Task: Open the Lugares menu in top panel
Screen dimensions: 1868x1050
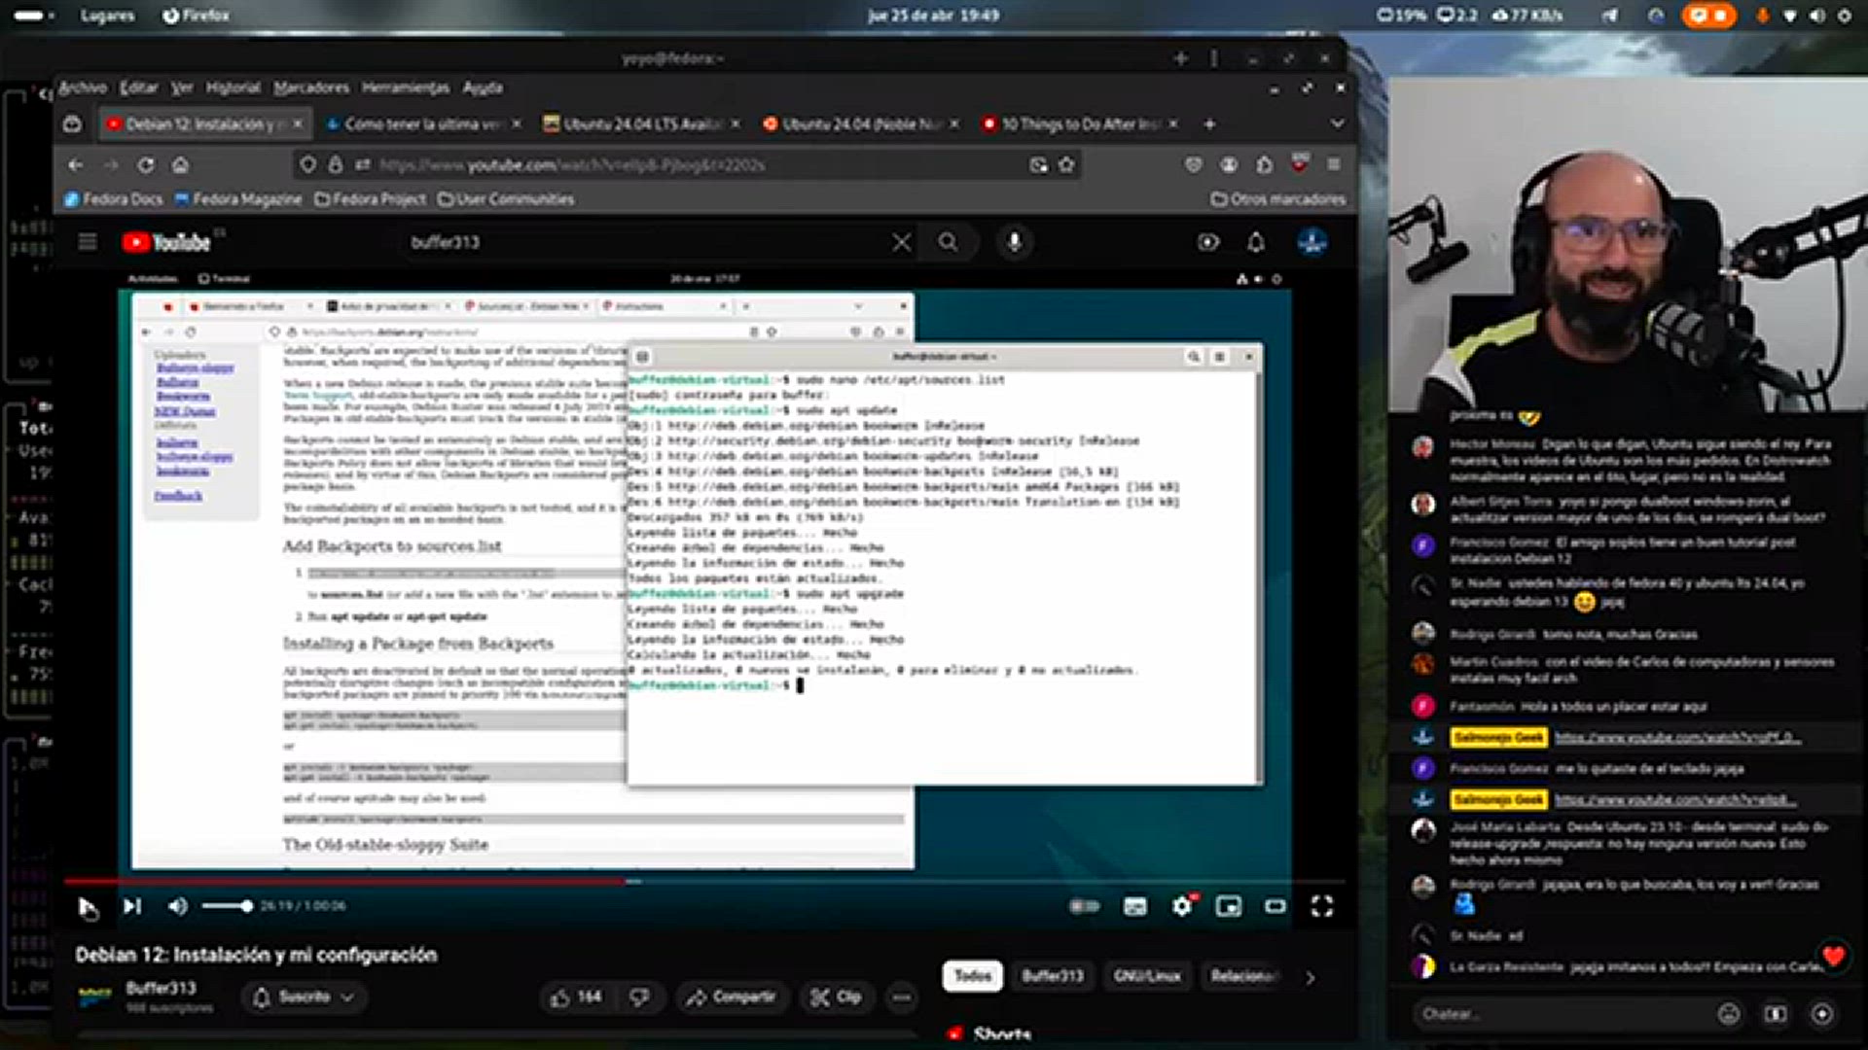Action: pyautogui.click(x=107, y=16)
